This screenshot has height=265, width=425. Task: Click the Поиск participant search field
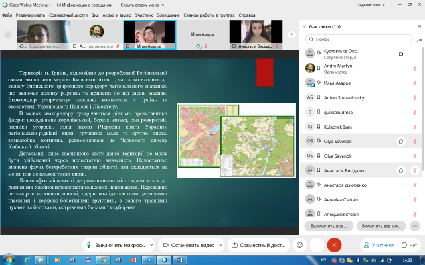[x=359, y=40]
